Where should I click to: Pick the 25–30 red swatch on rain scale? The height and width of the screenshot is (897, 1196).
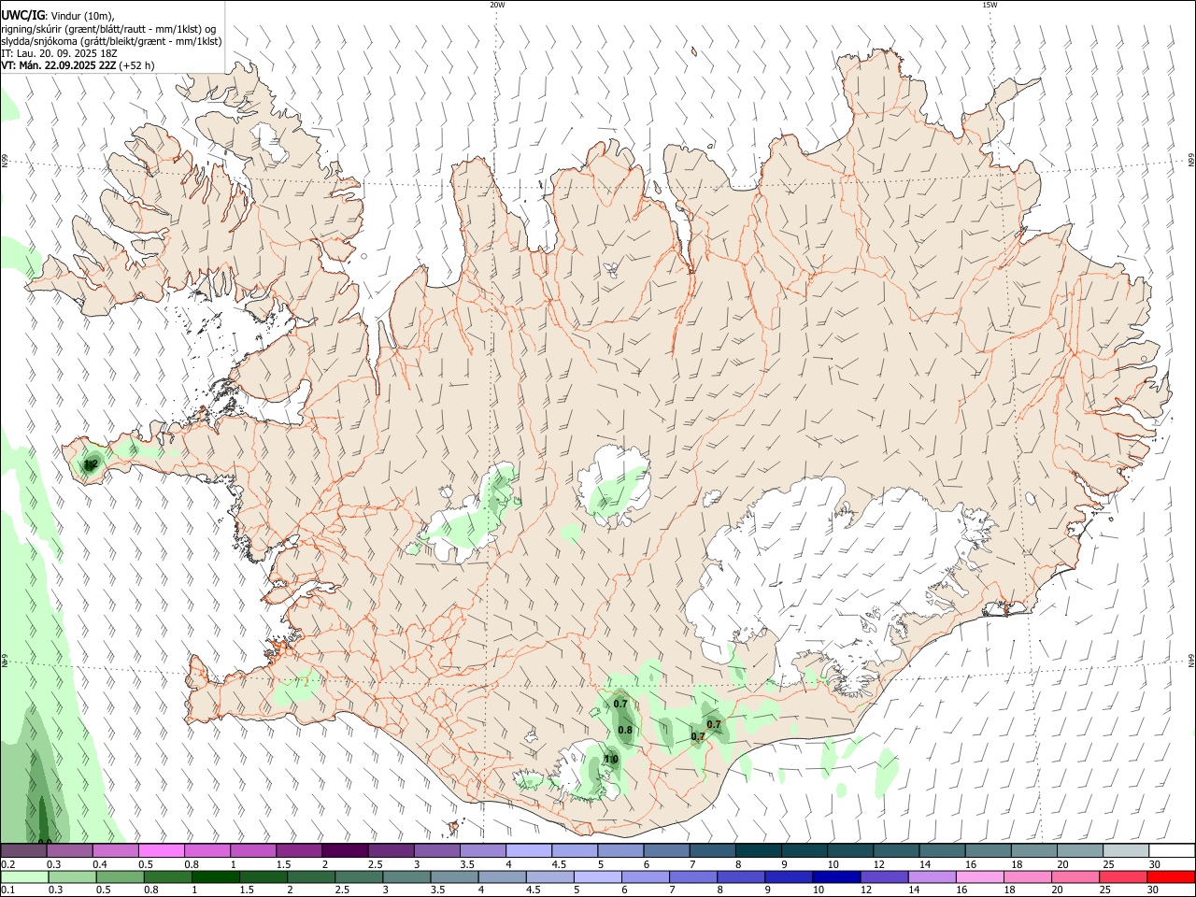tap(1122, 877)
